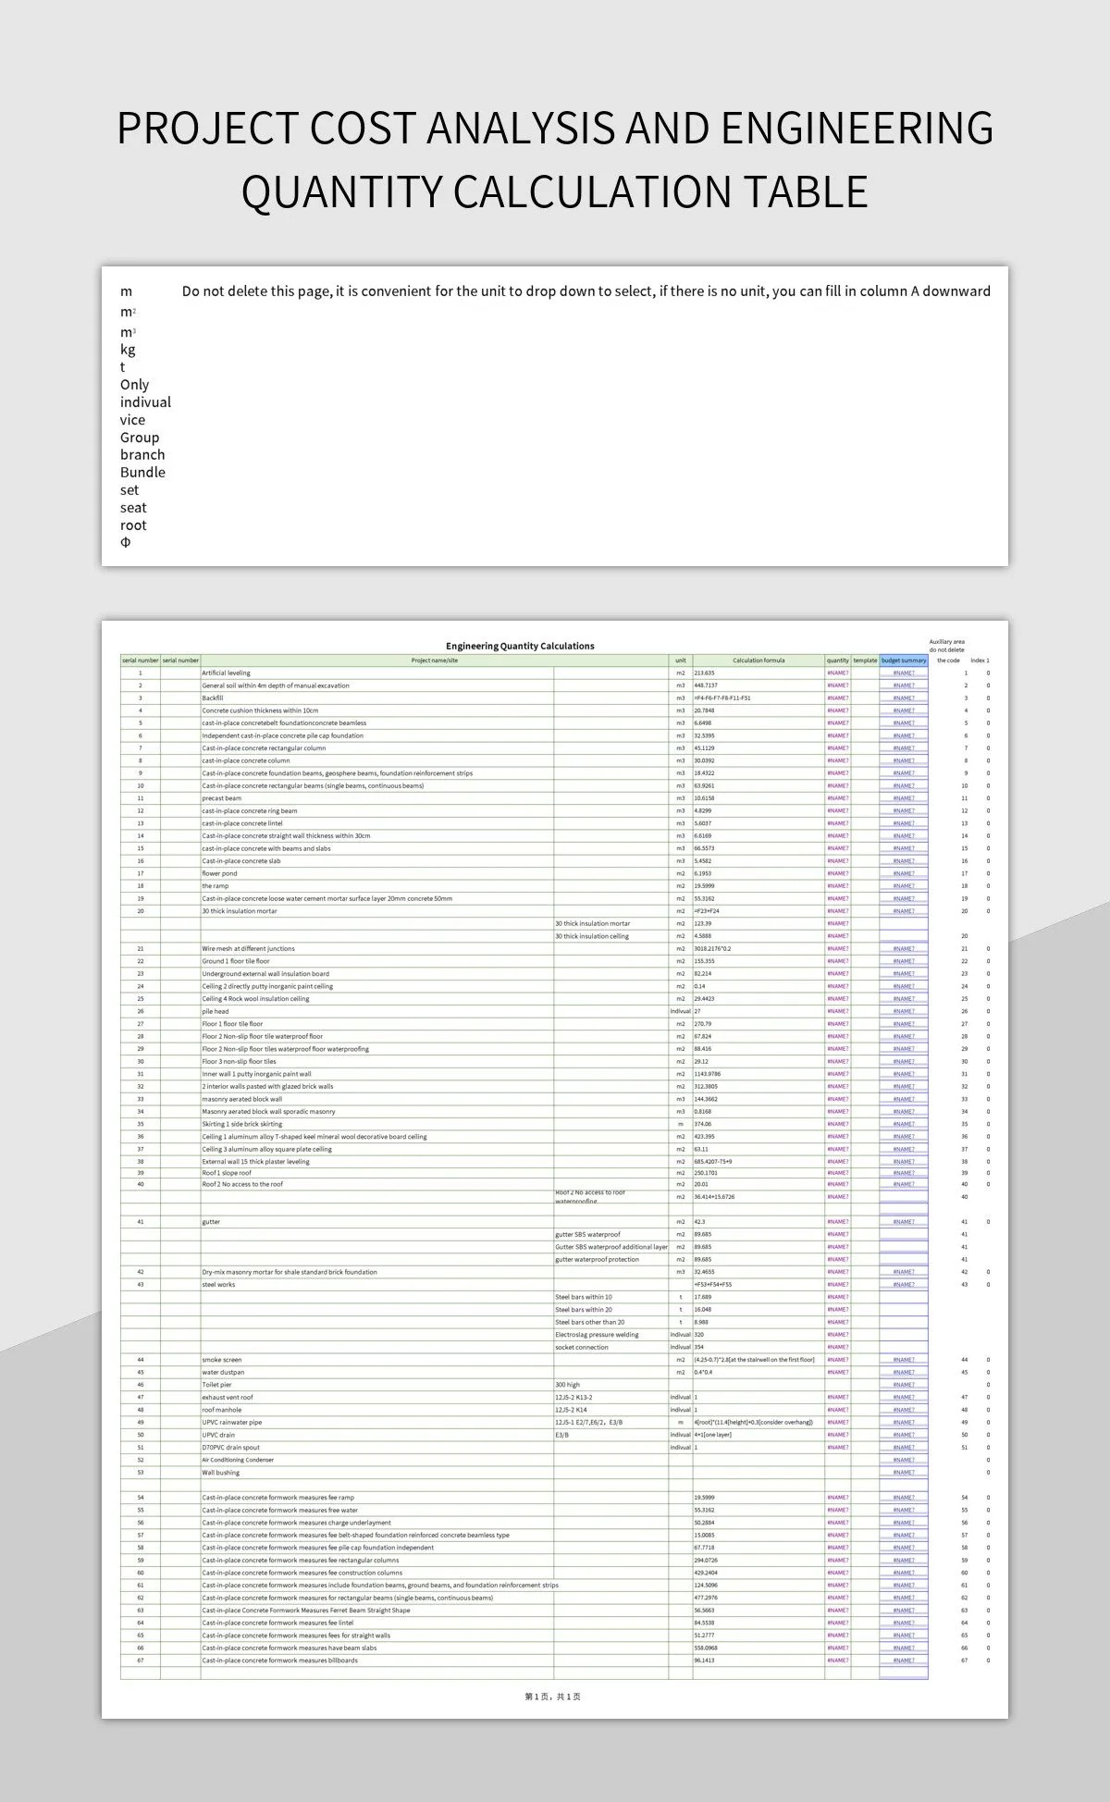Select the 'Project name/site' column header

coord(435,660)
